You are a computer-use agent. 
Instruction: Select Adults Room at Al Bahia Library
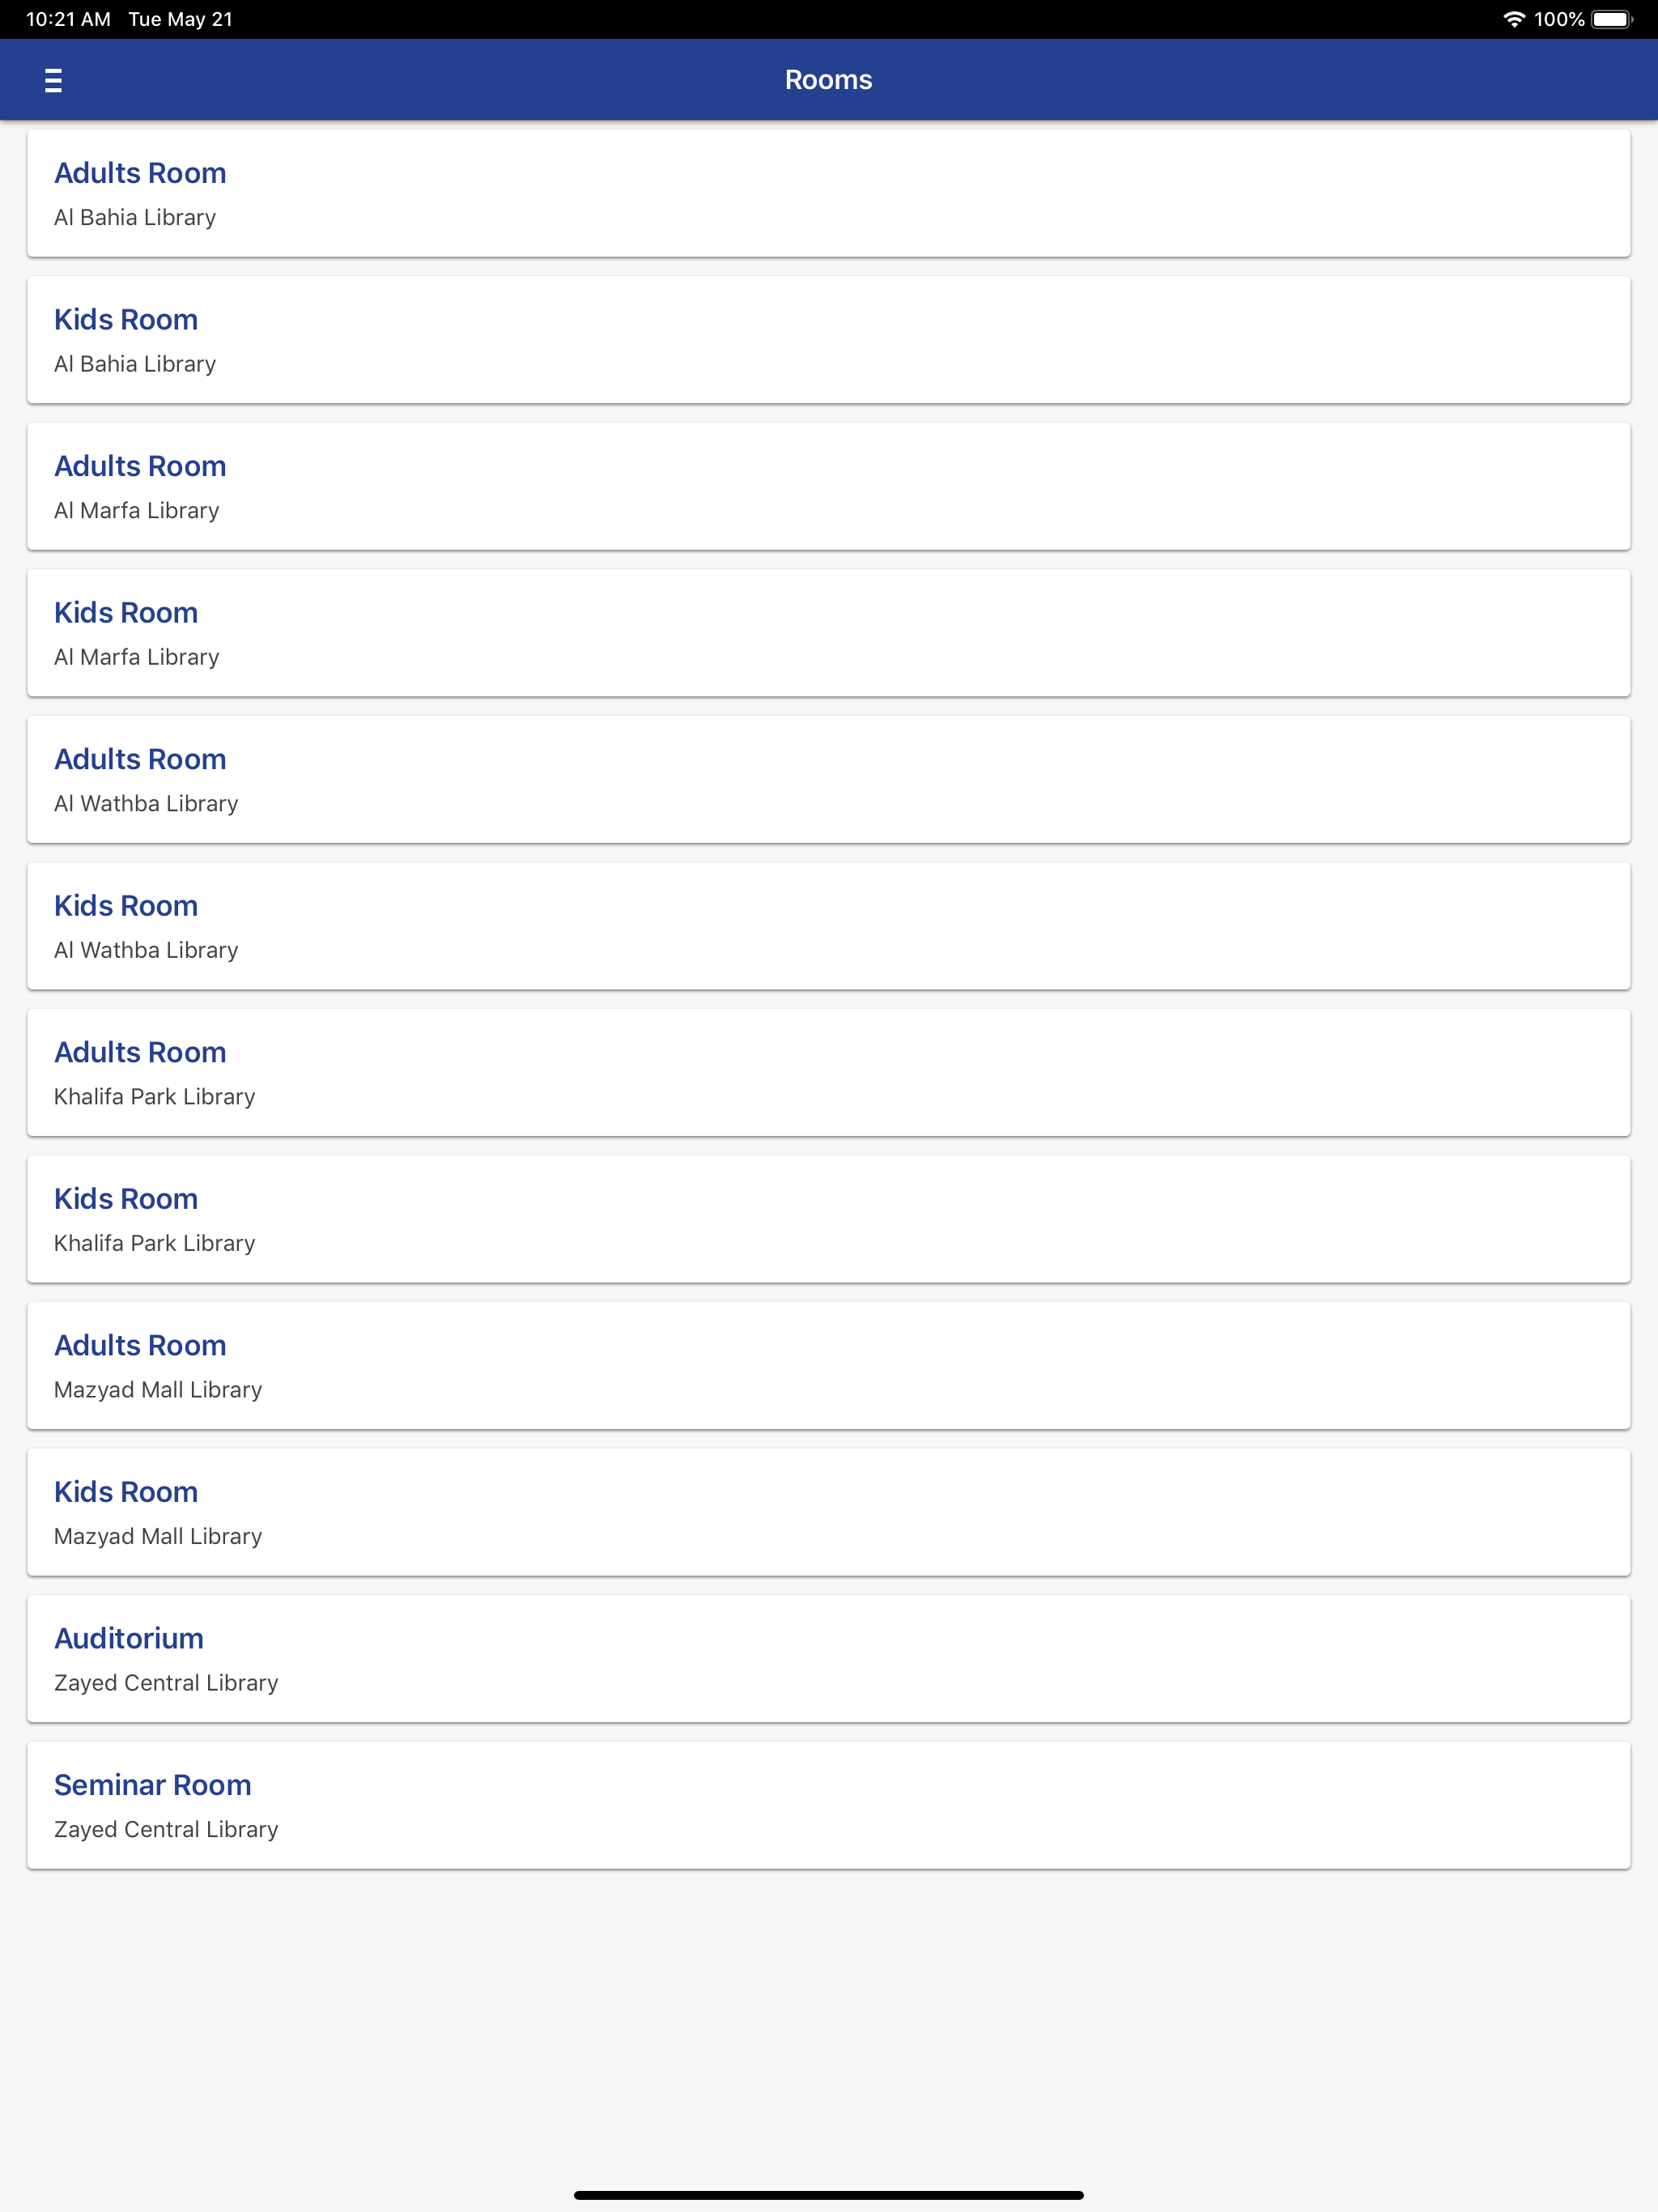tap(828, 193)
